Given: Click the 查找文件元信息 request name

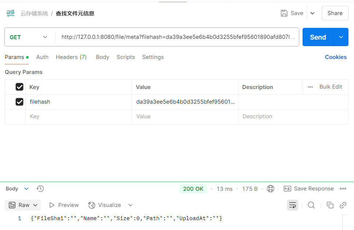Looking at the screenshot, I should coord(75,14).
